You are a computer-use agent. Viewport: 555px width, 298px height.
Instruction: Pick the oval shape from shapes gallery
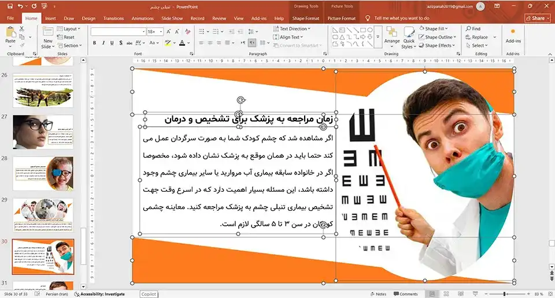pyautogui.click(x=370, y=30)
